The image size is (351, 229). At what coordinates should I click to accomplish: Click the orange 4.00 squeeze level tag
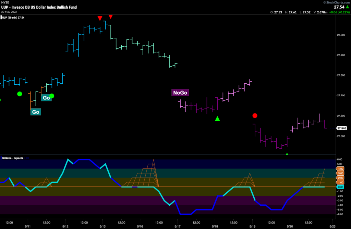pyautogui.click(x=340, y=169)
